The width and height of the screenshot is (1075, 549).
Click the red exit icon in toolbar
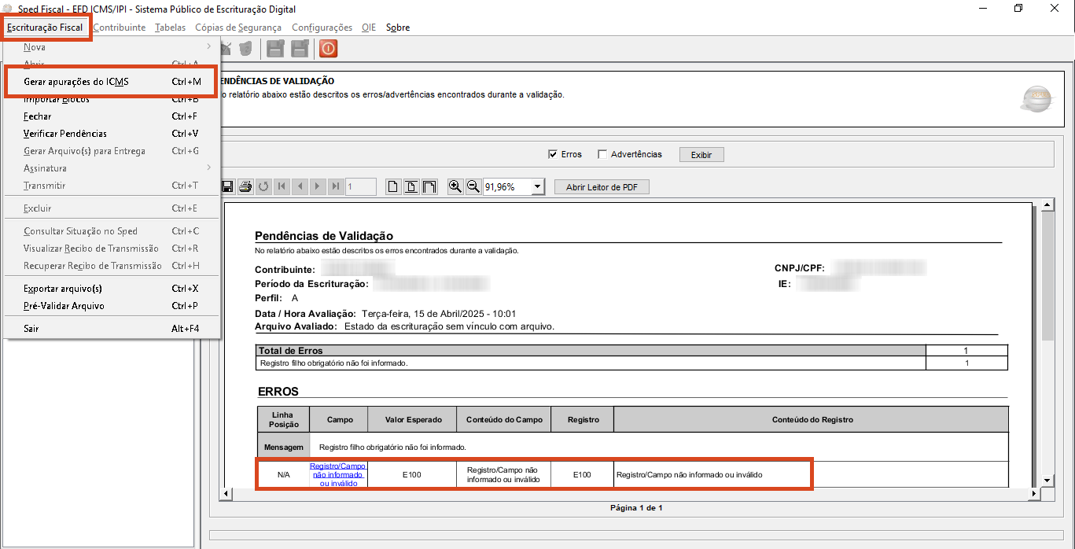tap(328, 49)
